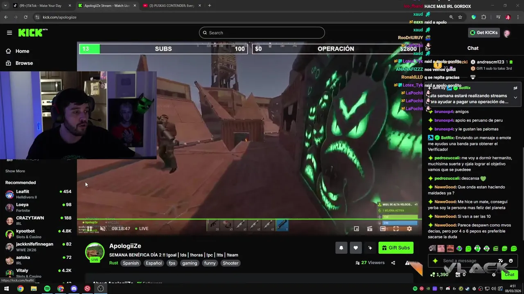Viewport: 524px width, 294px height.
Task: Open the tab search dropdown
Action: coord(5,6)
